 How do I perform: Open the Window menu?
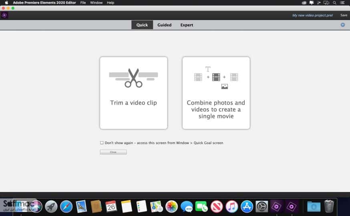click(96, 3)
